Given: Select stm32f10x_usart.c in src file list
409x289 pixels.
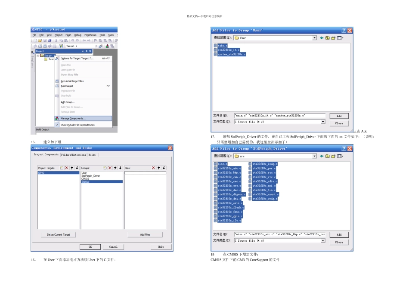Looking at the screenshot, I should [x=264, y=194].
